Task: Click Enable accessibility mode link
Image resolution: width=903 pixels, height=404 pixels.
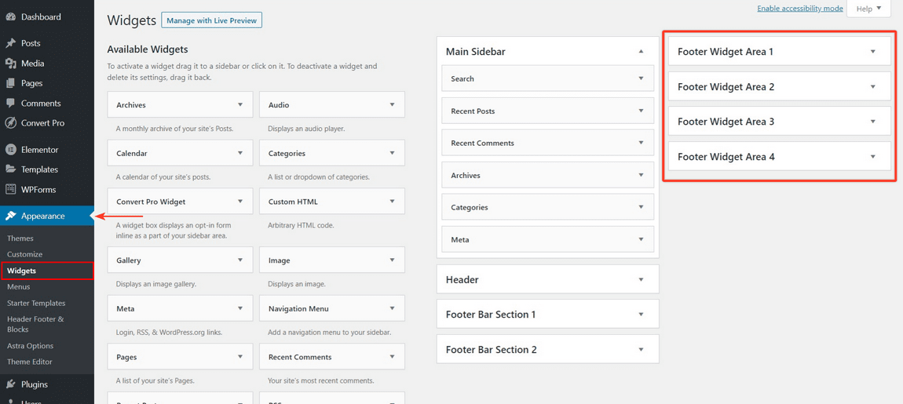Action: point(800,9)
